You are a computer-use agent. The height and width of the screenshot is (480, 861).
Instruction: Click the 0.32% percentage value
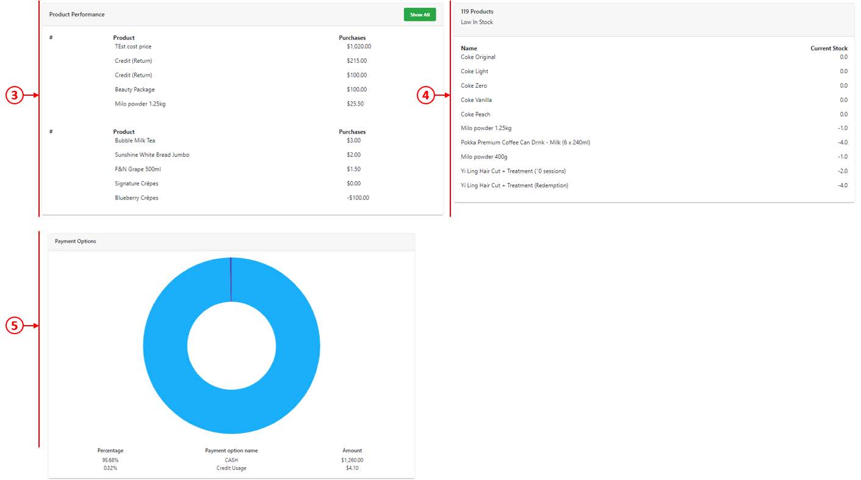click(x=110, y=468)
